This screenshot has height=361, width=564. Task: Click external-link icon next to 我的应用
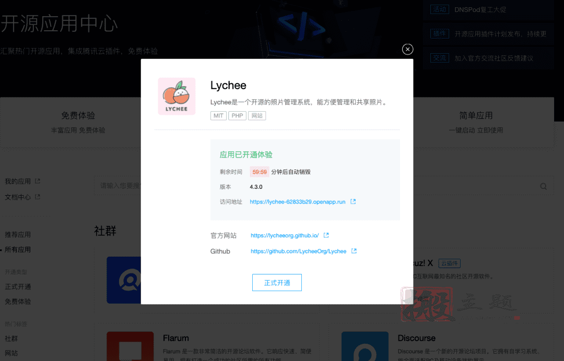[38, 181]
